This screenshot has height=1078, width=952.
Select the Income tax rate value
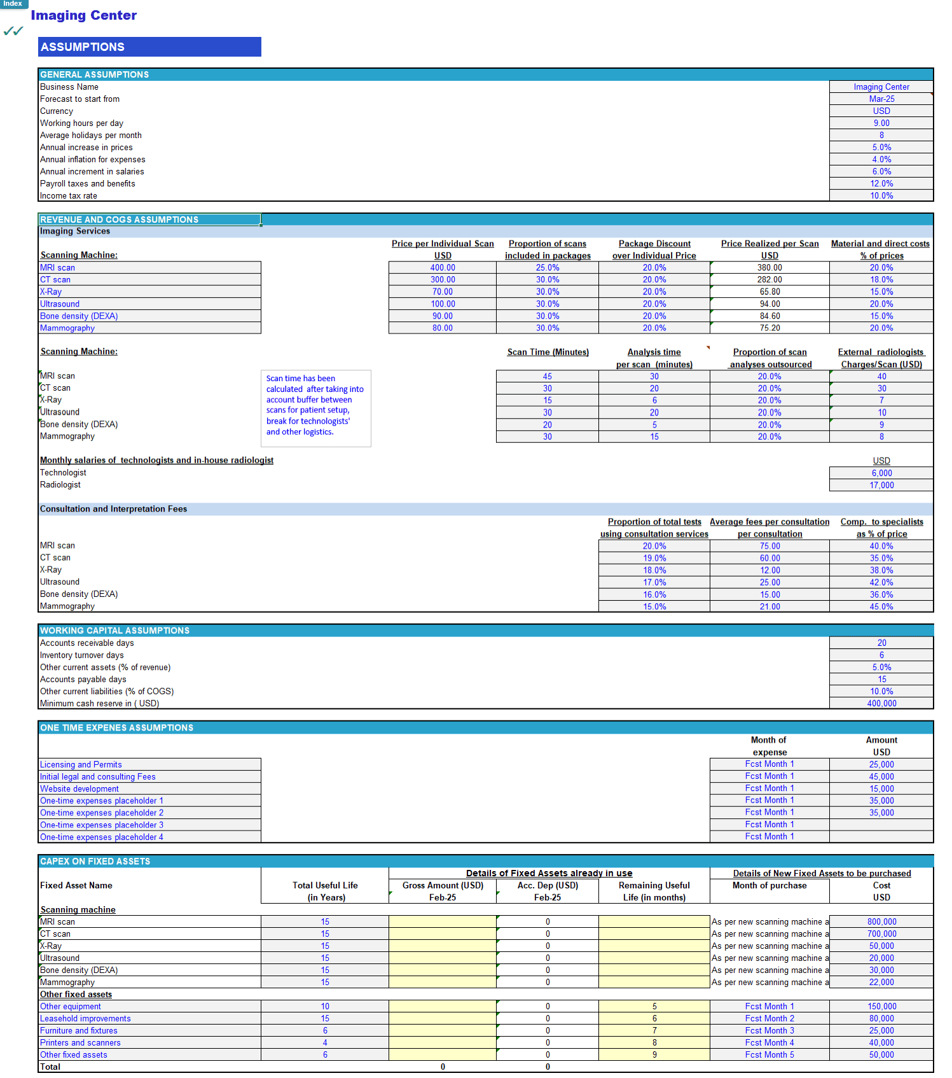[x=881, y=196]
